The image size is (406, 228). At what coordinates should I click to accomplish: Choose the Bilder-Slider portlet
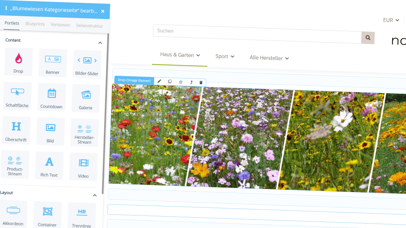click(87, 64)
